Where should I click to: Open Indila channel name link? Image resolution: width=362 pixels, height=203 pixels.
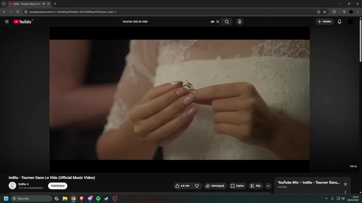coord(22,184)
